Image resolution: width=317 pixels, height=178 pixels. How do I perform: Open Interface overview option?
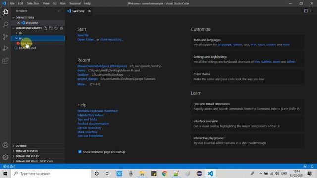(248, 124)
